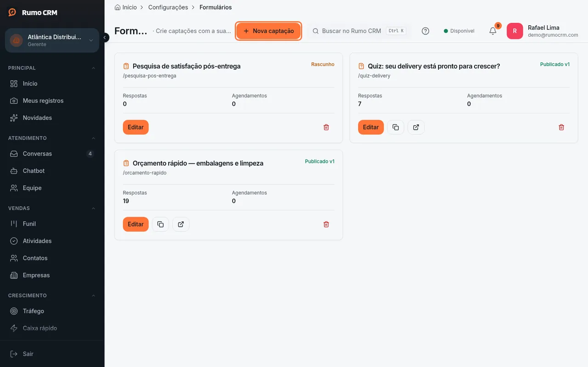
Task: Open Orçamento rápido form external link
Action: click(181, 224)
